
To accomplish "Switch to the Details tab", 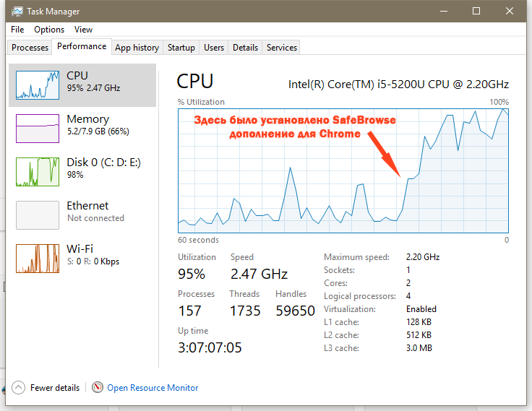I will click(245, 48).
